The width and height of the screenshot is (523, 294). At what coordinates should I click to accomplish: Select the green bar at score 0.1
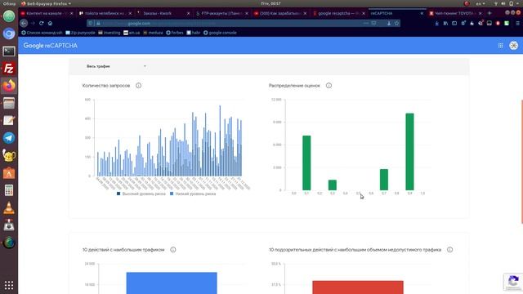[x=306, y=163]
